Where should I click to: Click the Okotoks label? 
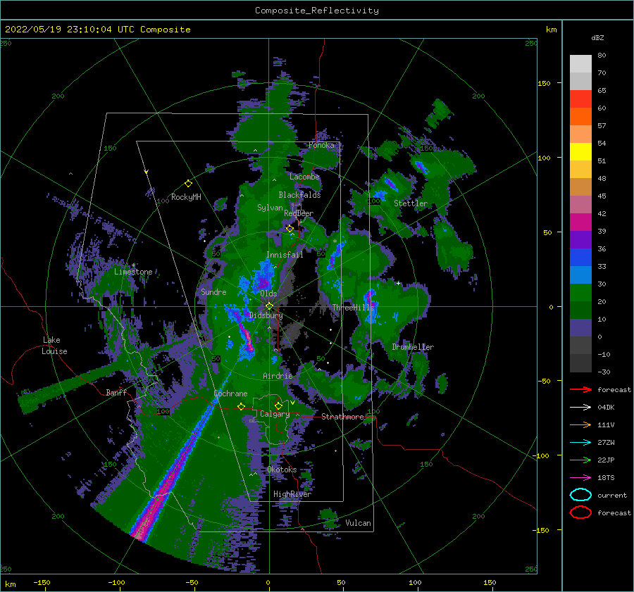point(282,470)
